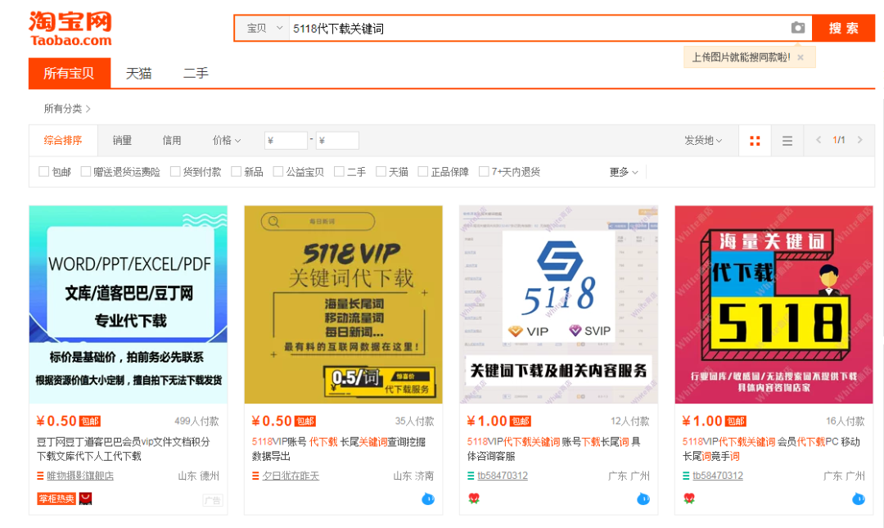This screenshot has height=528, width=884.
Task: Expand 更多 filter options
Action: [x=624, y=172]
